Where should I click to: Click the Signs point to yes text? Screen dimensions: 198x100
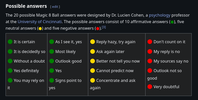click(x=65, y=84)
